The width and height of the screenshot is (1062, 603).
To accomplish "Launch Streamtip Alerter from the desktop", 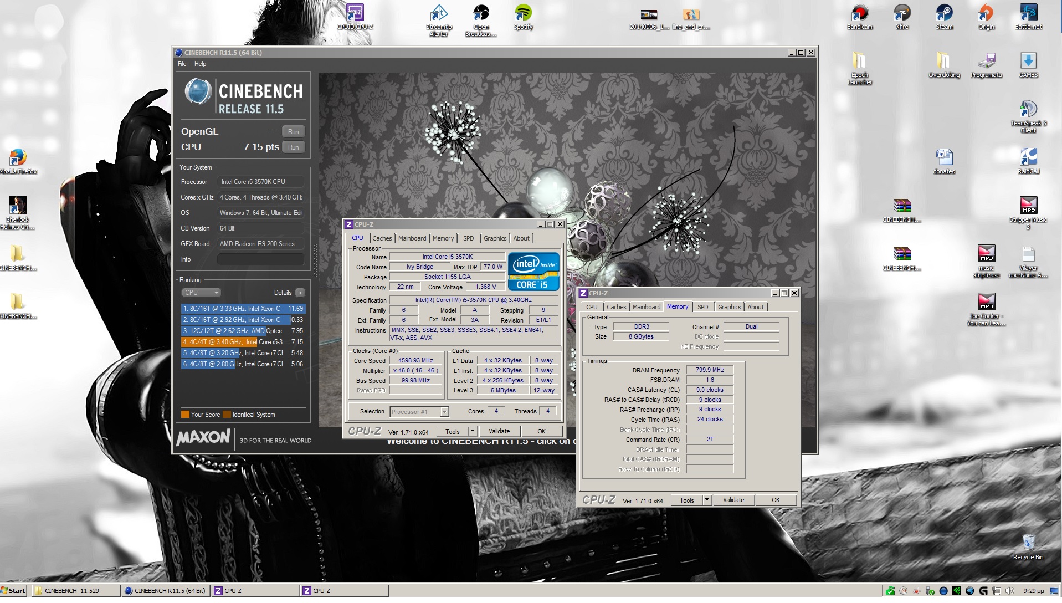I will [x=439, y=21].
